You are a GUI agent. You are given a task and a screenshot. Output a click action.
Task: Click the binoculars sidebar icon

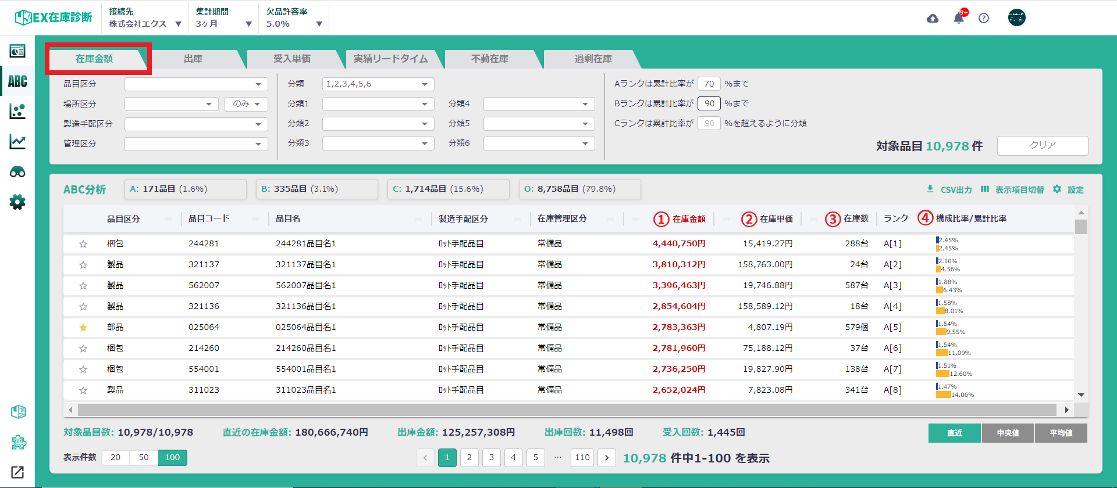point(17,172)
